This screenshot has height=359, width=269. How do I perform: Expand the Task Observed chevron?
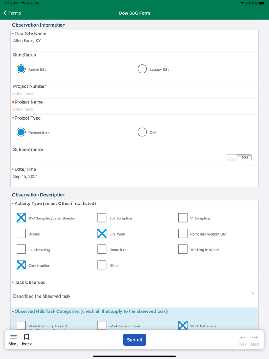pos(253,293)
